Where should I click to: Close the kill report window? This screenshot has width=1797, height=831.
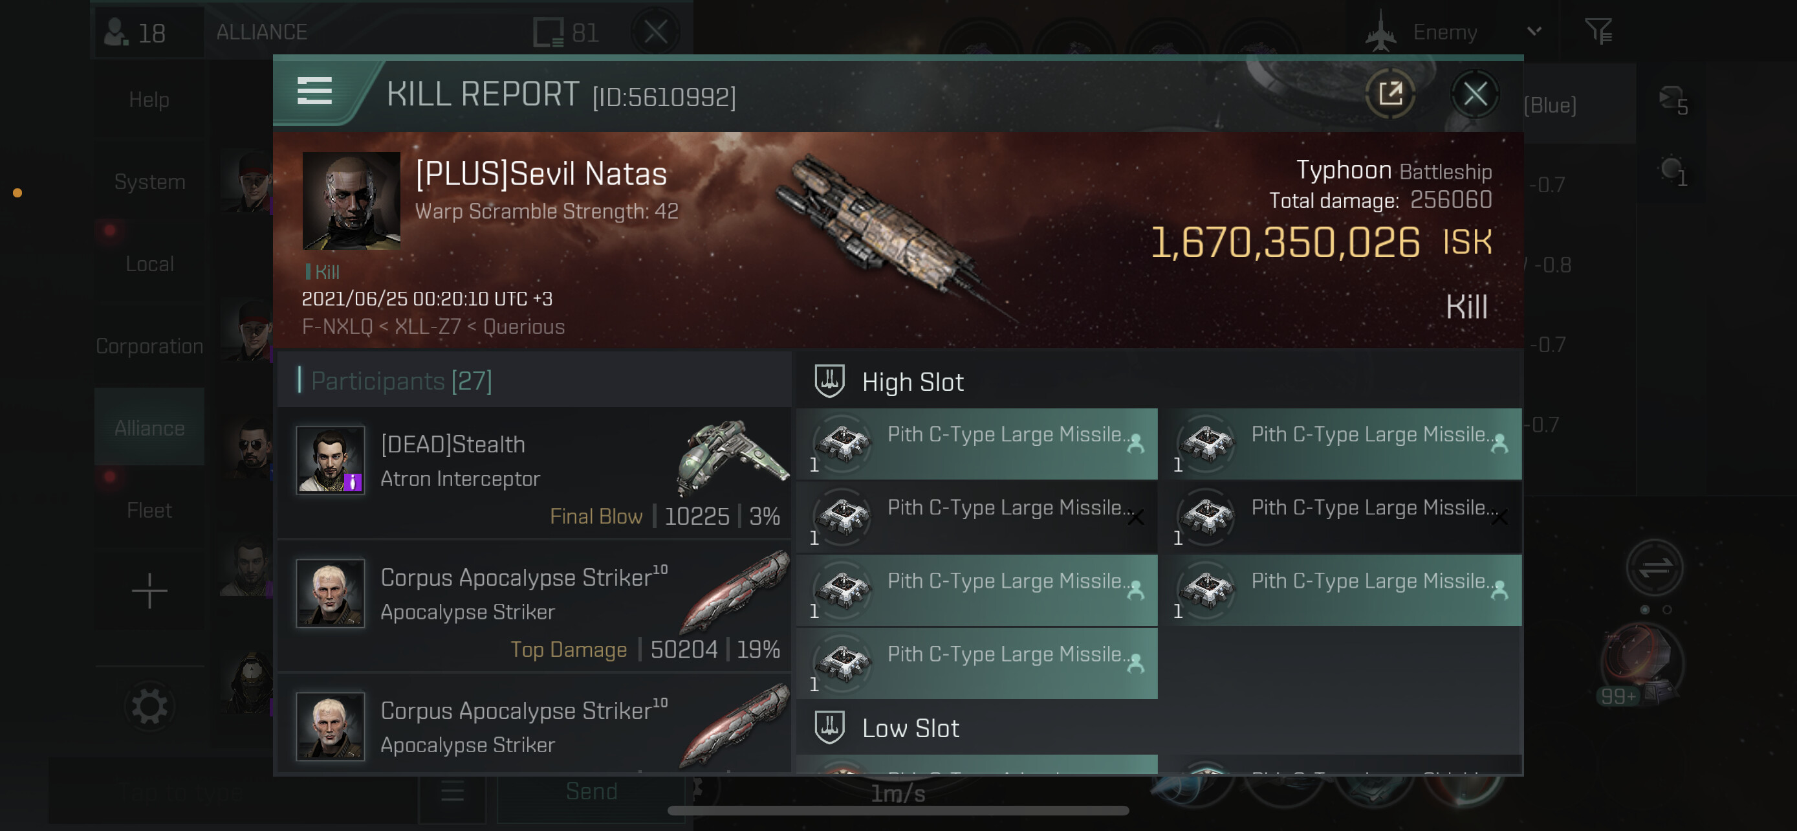click(1475, 93)
